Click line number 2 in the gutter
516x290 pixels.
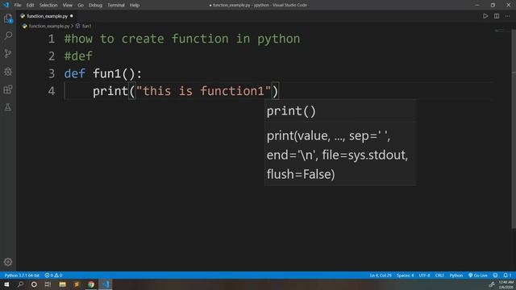[x=52, y=56]
